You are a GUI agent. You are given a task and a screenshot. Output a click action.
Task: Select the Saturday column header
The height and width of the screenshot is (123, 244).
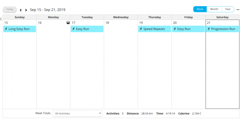223,17
